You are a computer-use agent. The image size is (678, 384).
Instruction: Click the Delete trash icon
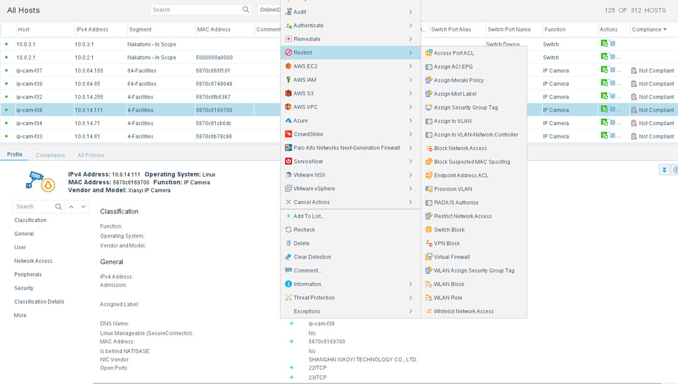(x=288, y=243)
